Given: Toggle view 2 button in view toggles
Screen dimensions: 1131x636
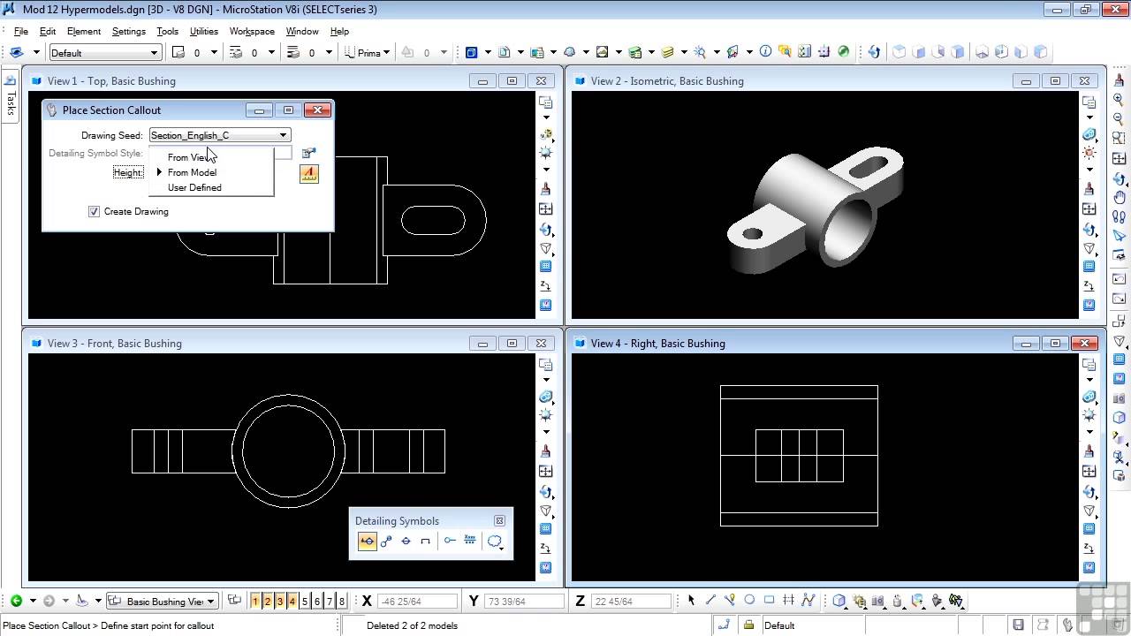Looking at the screenshot, I should (268, 602).
